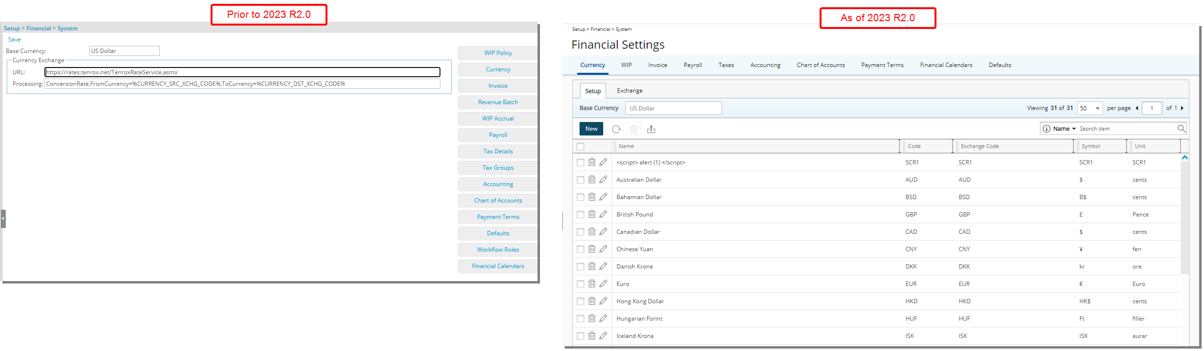1204x351 pixels.
Task: Click the New currency button
Action: pos(591,129)
